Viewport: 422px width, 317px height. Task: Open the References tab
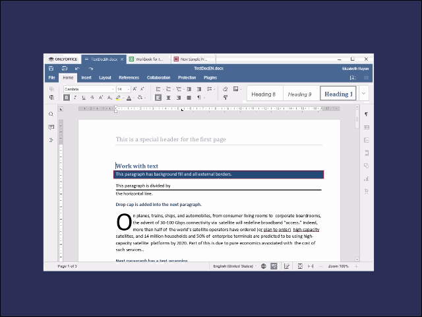[129, 78]
